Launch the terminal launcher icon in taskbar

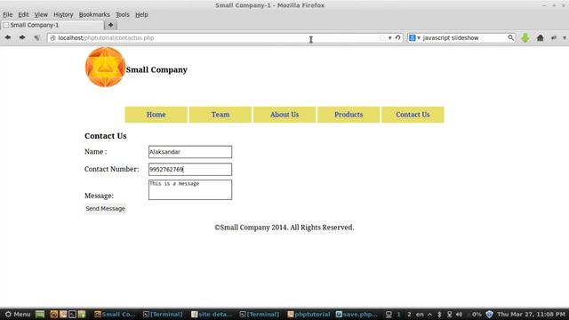point(72,314)
